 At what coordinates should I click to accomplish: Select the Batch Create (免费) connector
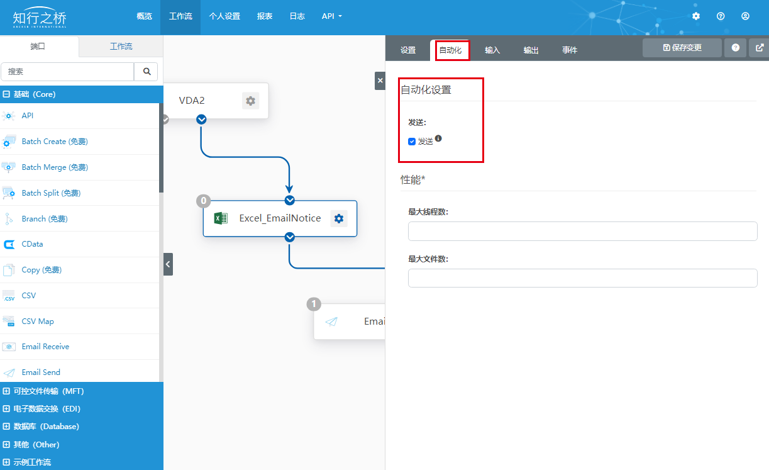pos(54,142)
